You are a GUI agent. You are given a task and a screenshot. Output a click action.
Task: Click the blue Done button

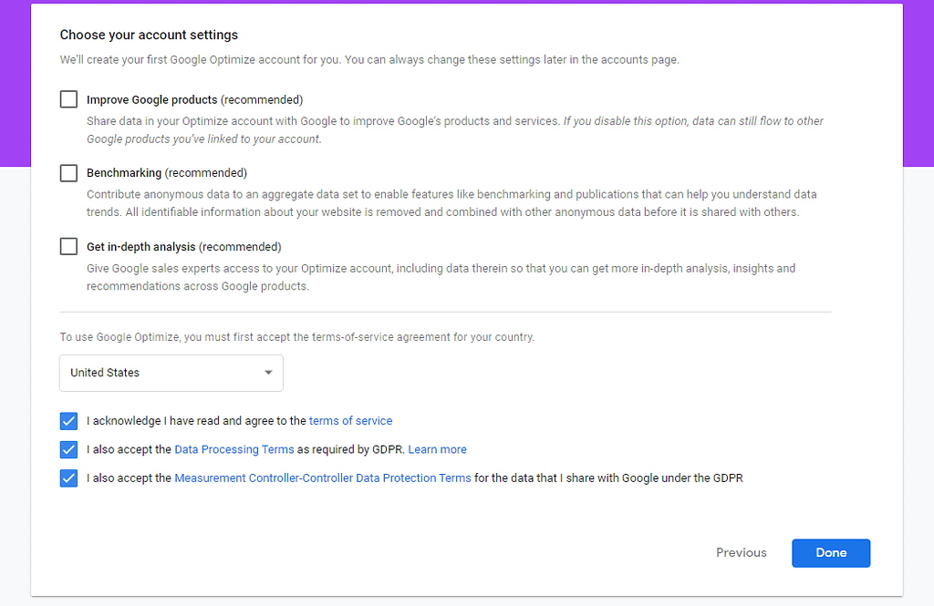click(831, 553)
